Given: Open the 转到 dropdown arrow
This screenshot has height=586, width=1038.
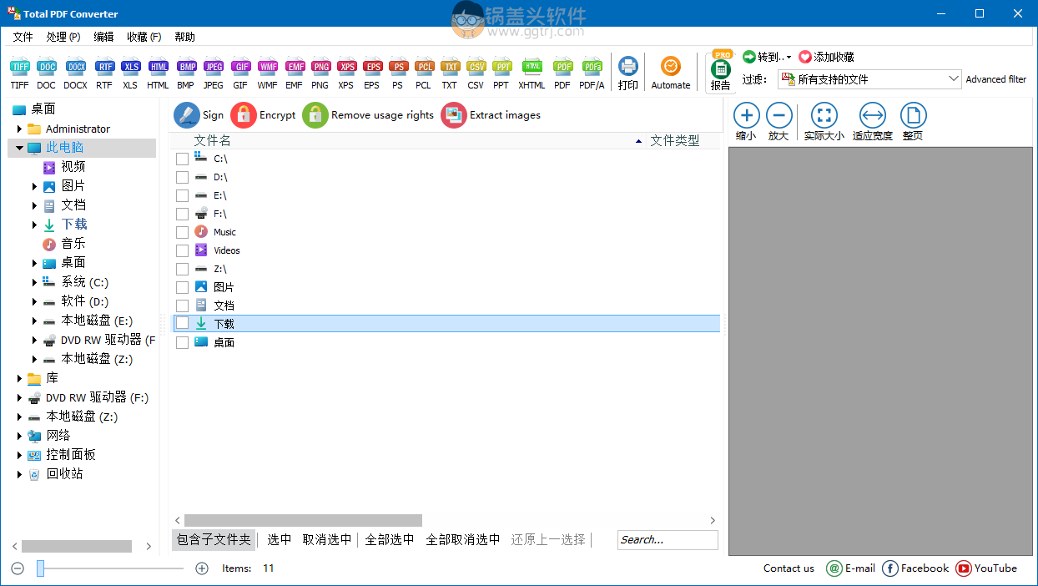Looking at the screenshot, I should (789, 57).
